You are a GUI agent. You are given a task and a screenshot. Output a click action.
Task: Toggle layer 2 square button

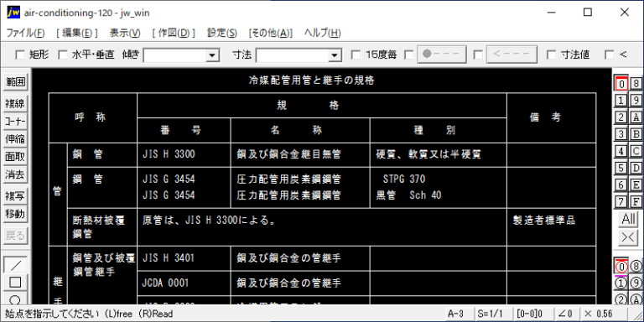pos(621,117)
